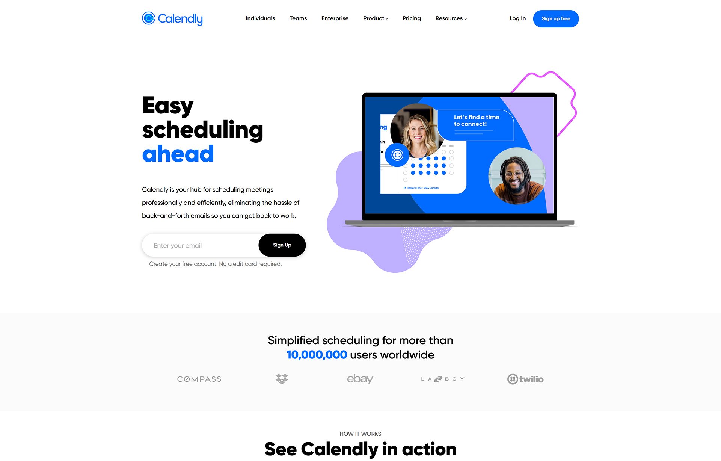Click the Calendly 'C' spinner icon
This screenshot has width=721, height=461.
pyautogui.click(x=148, y=18)
